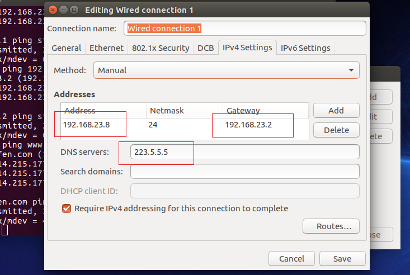Screen dimensions: 410x275
Task: Open the Routes... settings
Action: pos(330,226)
